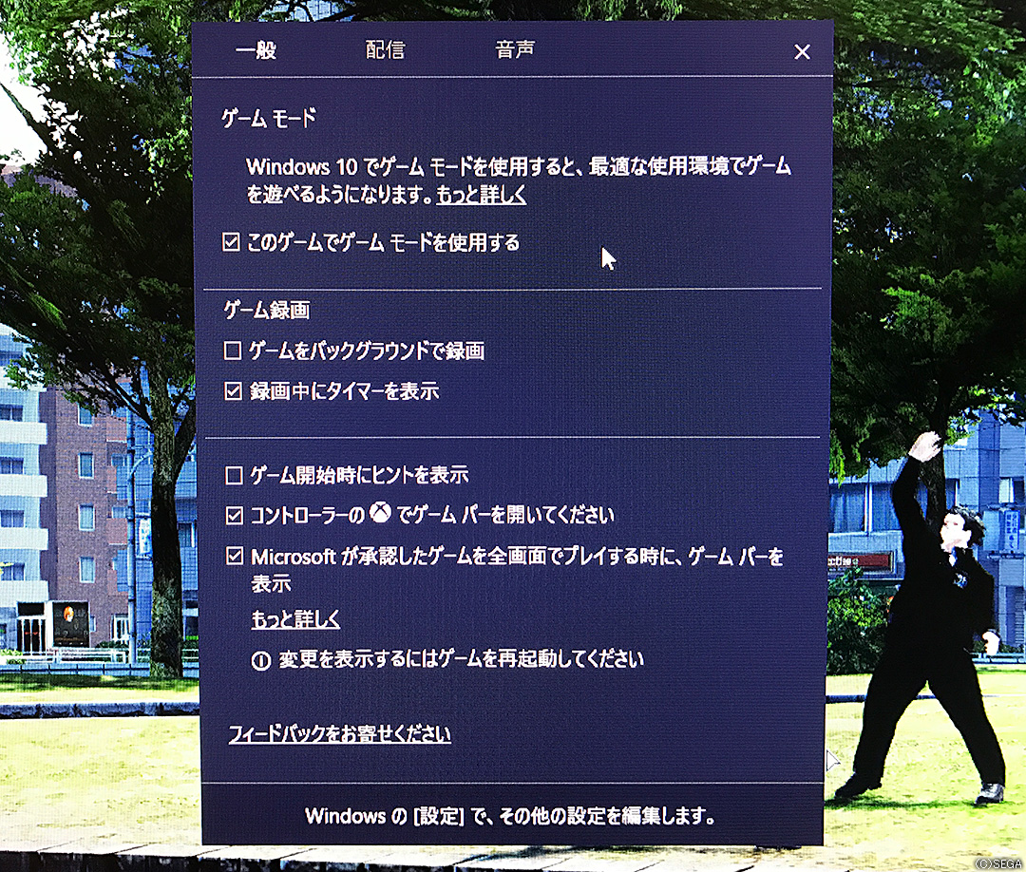Viewport: 1026px width, 872px height.
Task: Click Windows の [設定] footer text
Action: click(510, 816)
